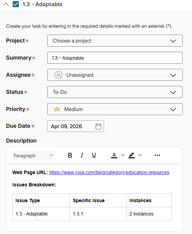Viewport: 192px width, 234px height.
Task: Click the Project field's dropdown chevron arrow
Action: point(173,41)
